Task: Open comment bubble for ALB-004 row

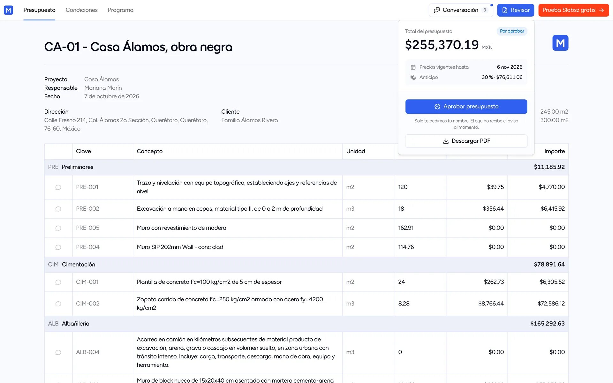Action: pyautogui.click(x=58, y=352)
